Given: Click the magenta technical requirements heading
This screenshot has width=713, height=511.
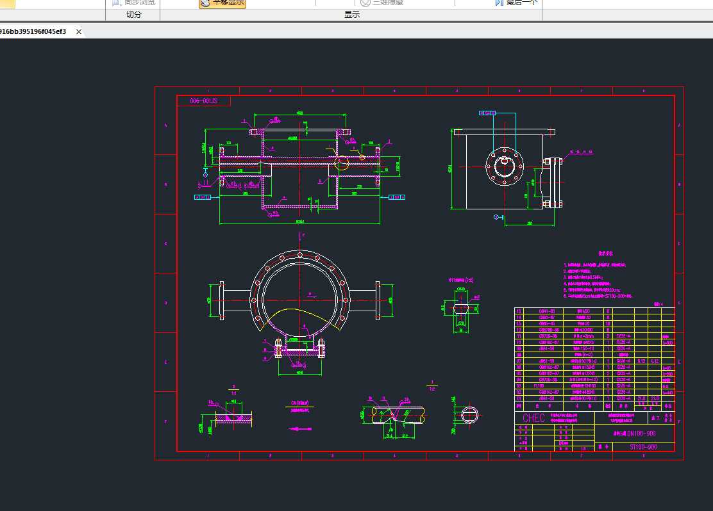Looking at the screenshot, I should pyautogui.click(x=607, y=254).
